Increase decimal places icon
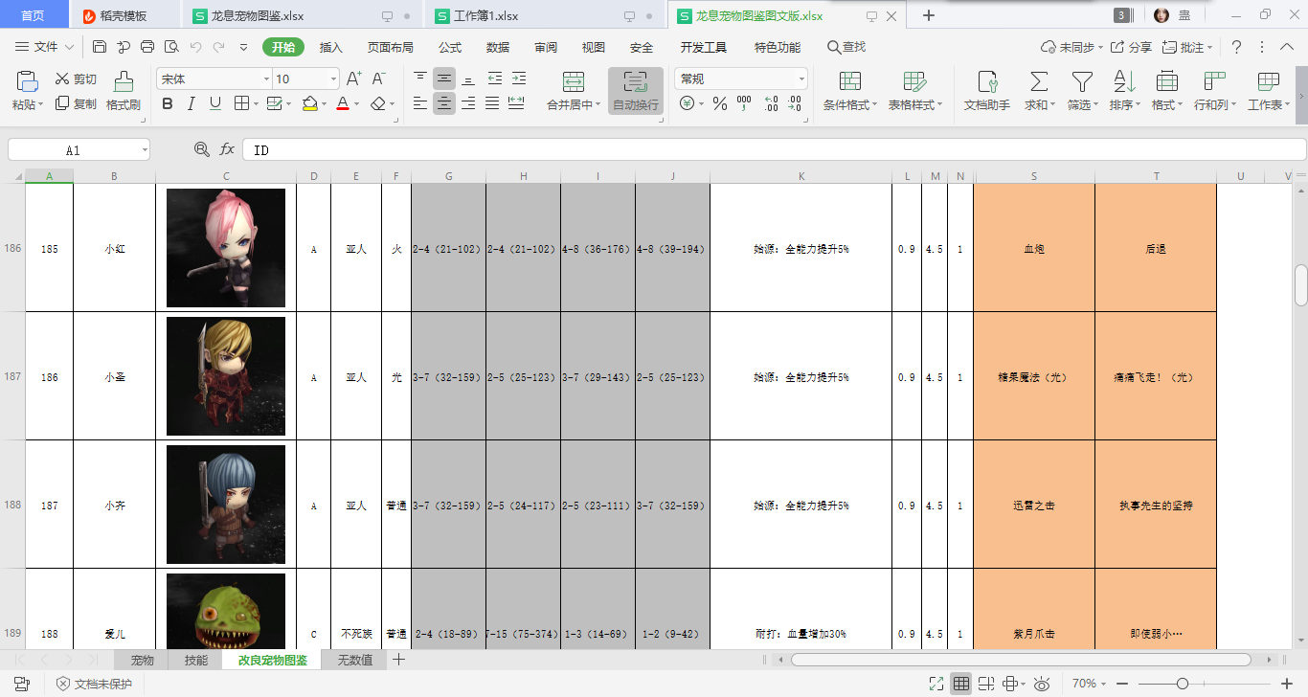 (x=771, y=103)
